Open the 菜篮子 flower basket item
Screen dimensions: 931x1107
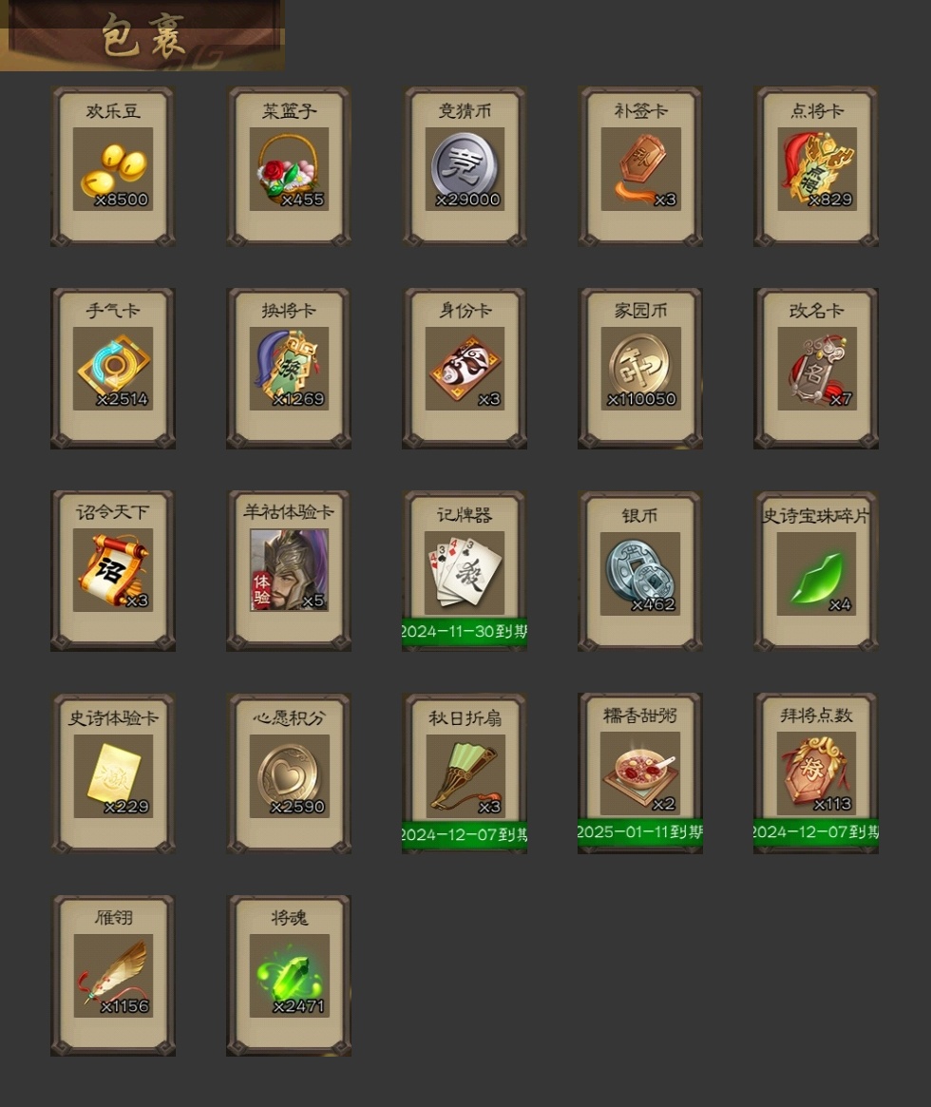289,166
